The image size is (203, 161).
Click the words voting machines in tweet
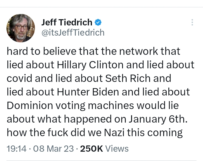point(95,106)
